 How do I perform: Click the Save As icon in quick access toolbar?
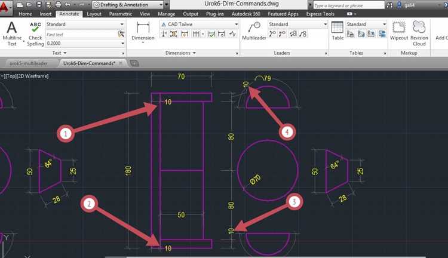coord(48,5)
